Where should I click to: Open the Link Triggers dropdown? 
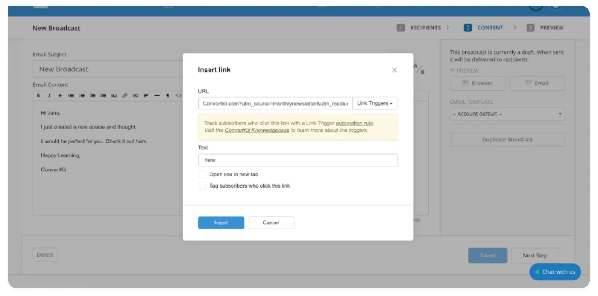[x=375, y=104]
